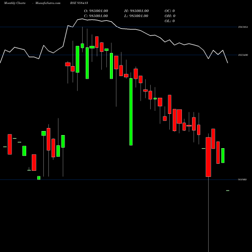Screen dimensions: 252x252
Task: Select the "BSE 958413" symbol text
Action: click(x=79, y=3)
